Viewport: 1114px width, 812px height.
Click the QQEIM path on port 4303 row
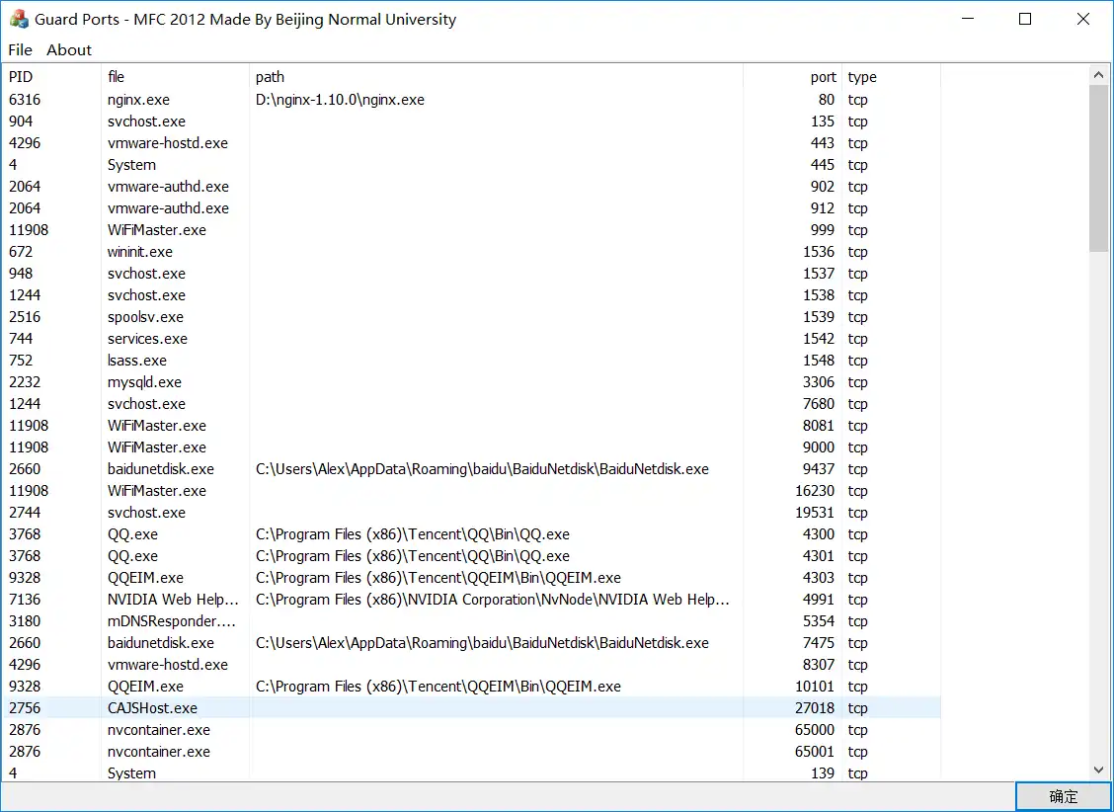438,578
